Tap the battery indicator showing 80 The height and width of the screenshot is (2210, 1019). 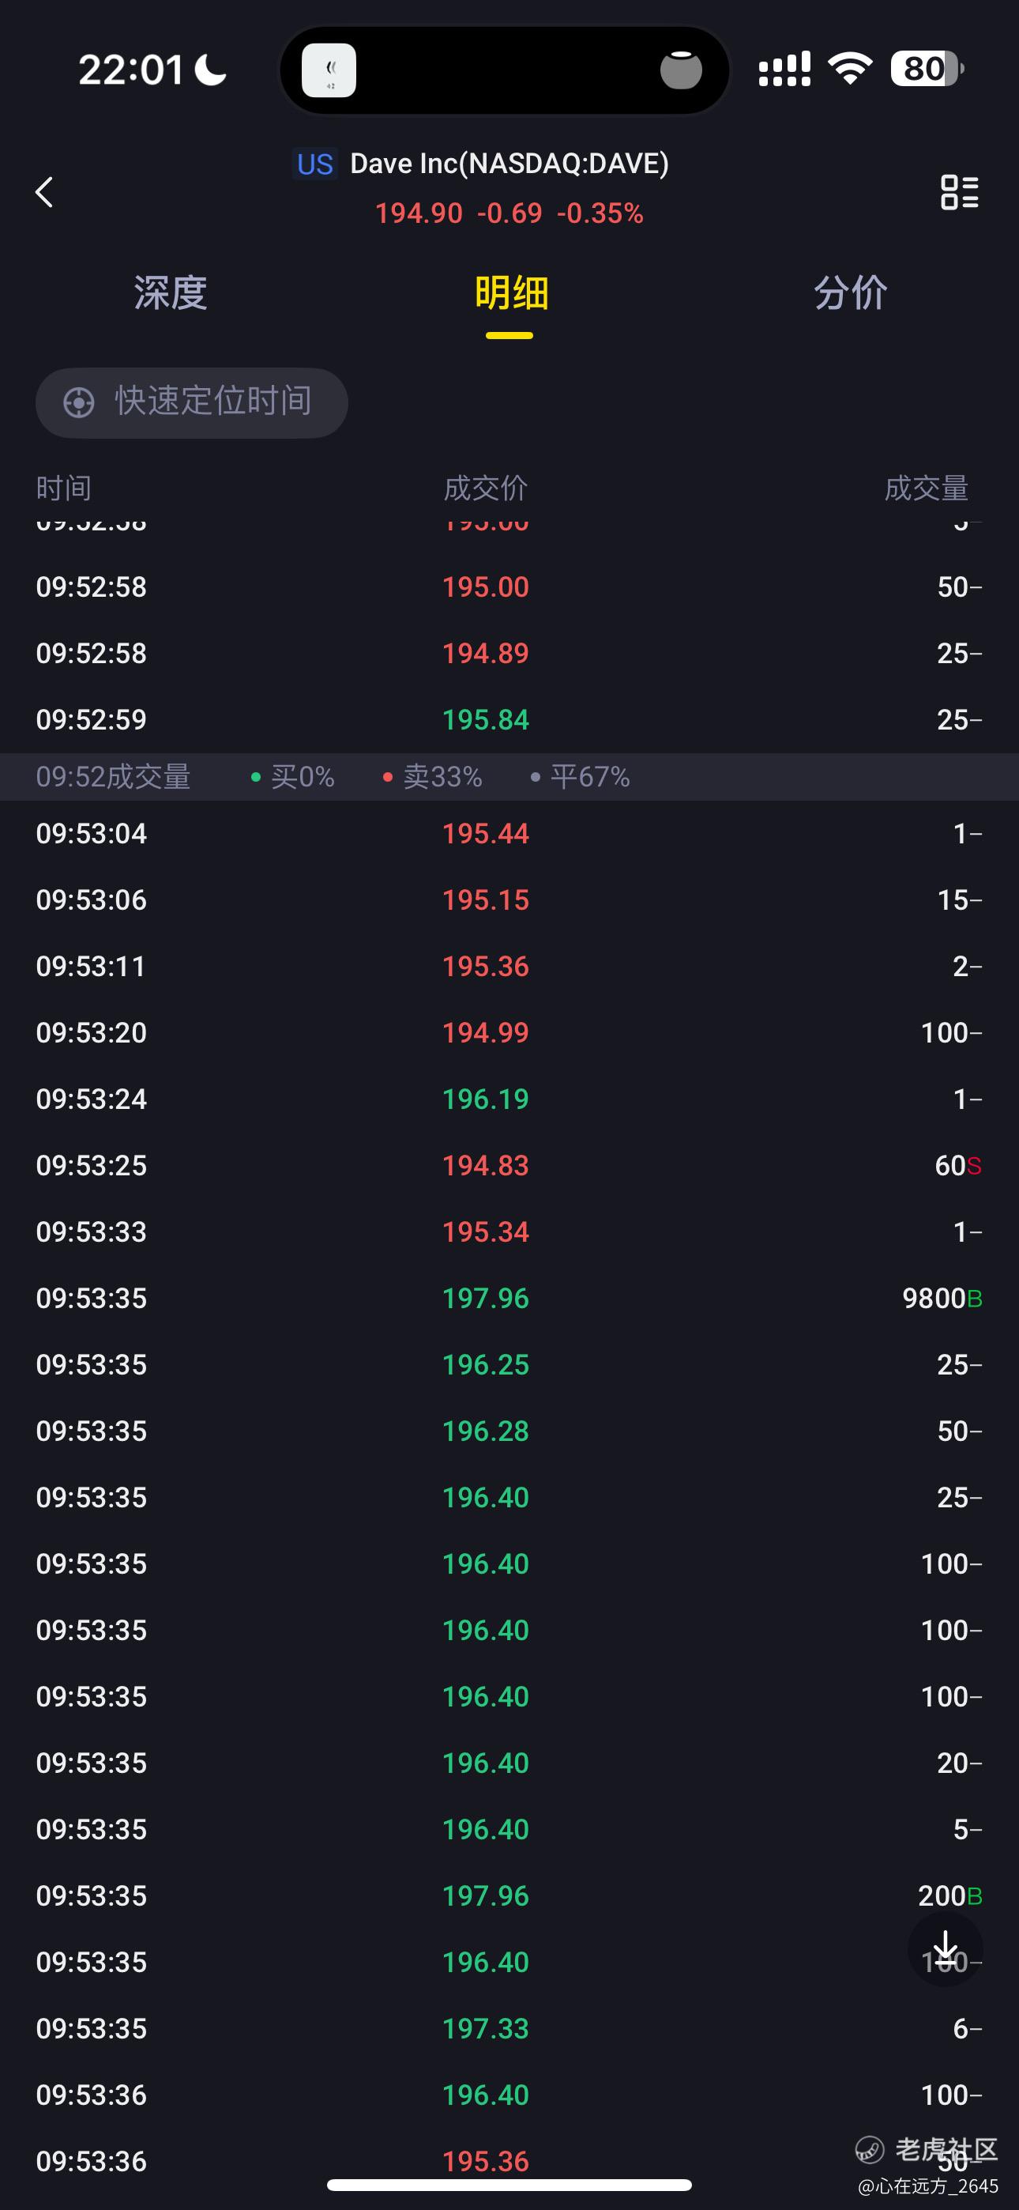(x=927, y=69)
